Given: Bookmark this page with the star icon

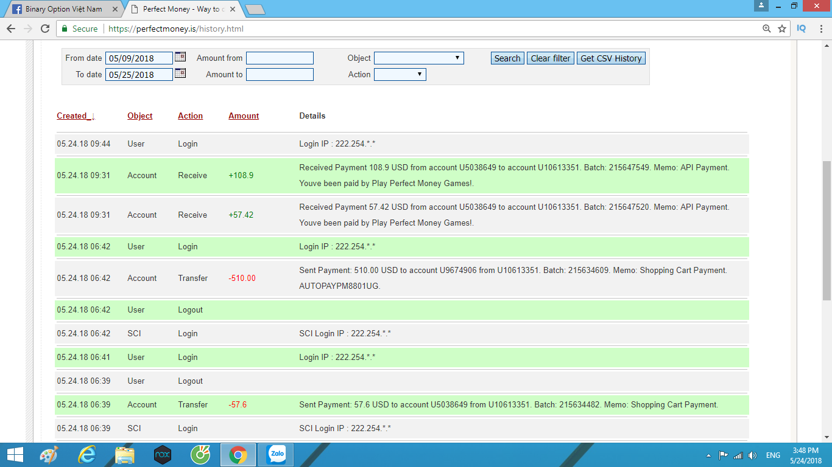Looking at the screenshot, I should click(782, 29).
